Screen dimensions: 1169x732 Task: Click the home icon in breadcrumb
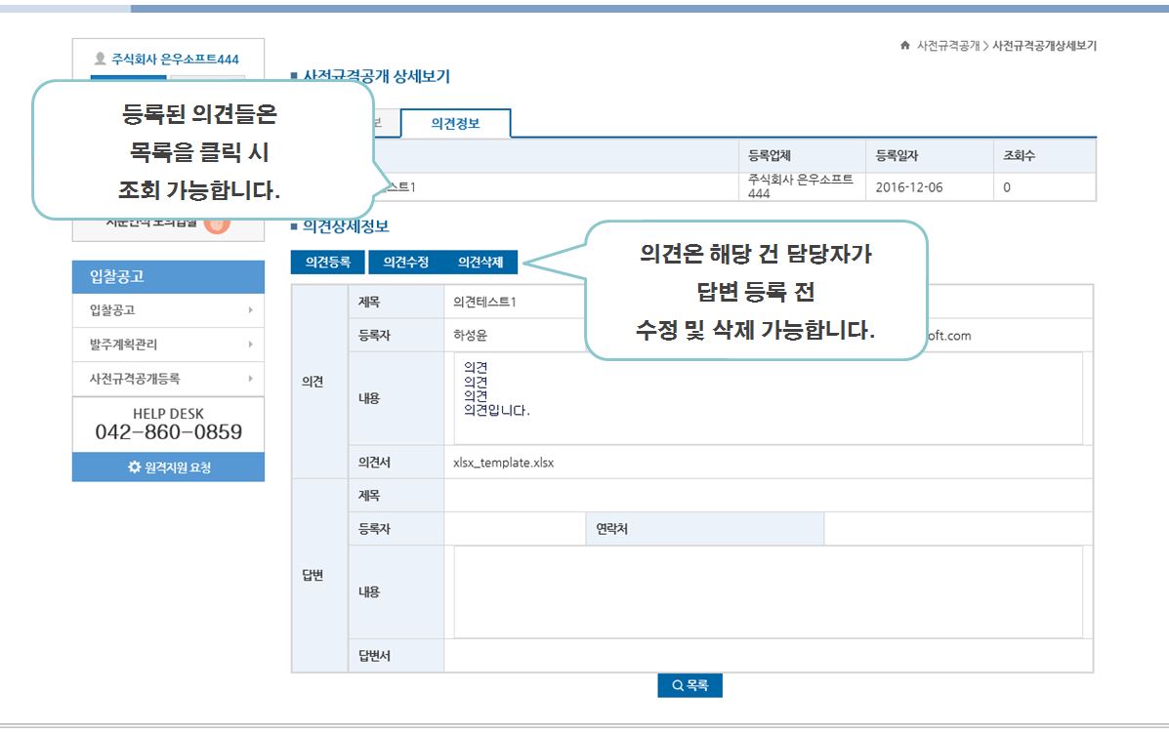[904, 46]
